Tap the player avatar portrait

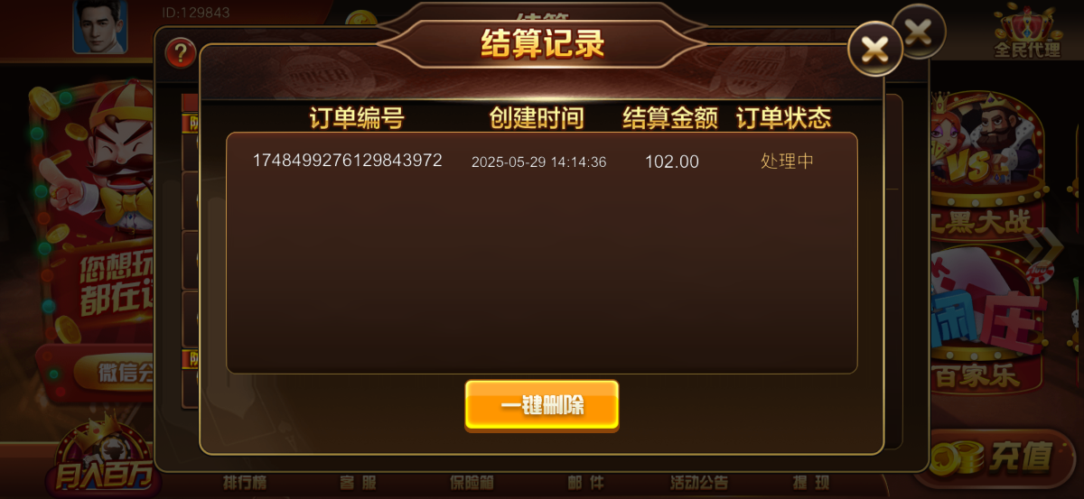(x=100, y=26)
